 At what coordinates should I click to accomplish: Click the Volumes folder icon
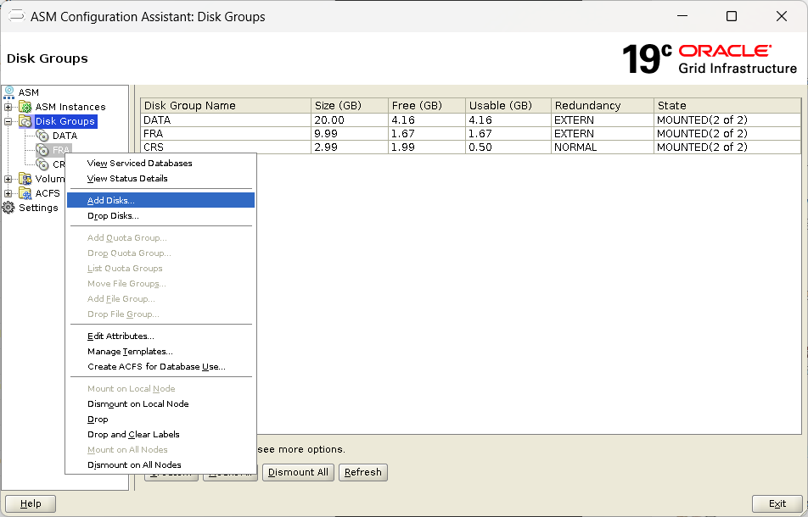coord(25,179)
